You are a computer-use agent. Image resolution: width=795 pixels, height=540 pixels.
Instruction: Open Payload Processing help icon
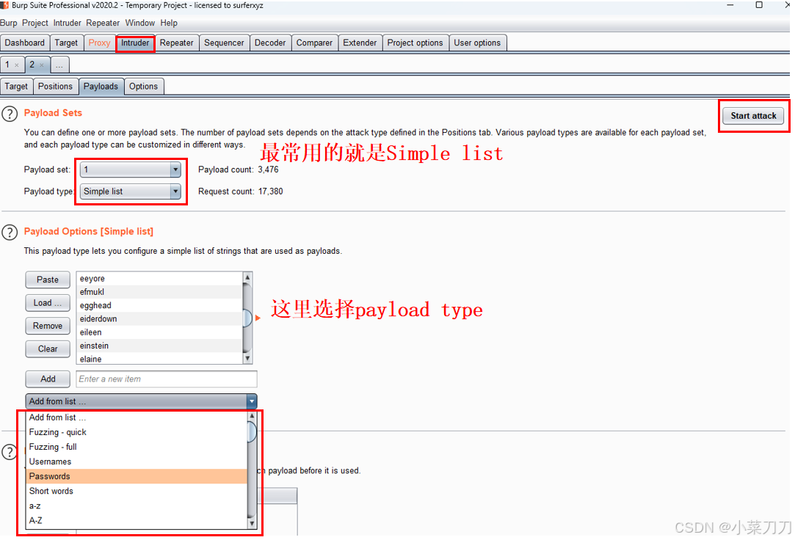10,452
